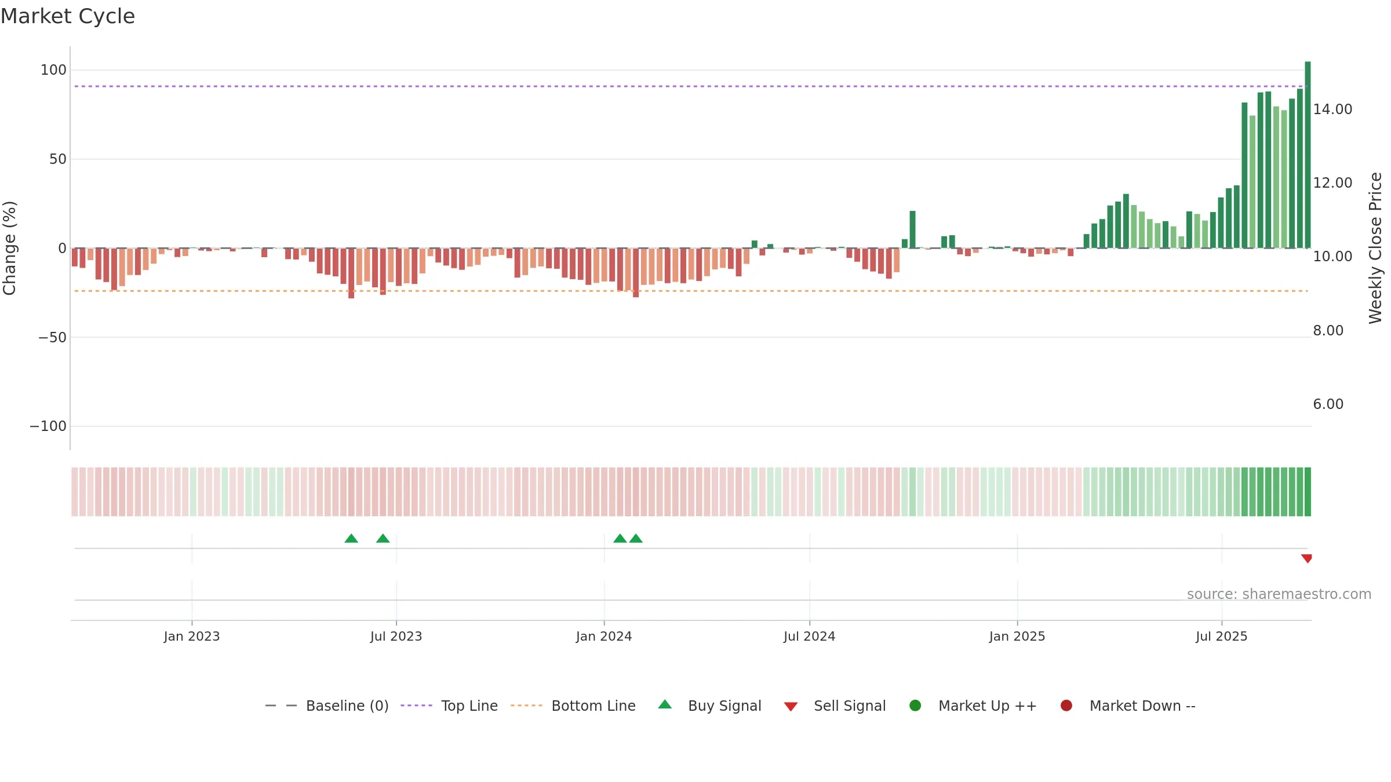The height and width of the screenshot is (782, 1391).
Task: Click the purple dotted Top Line legend sample
Action: click(416, 706)
